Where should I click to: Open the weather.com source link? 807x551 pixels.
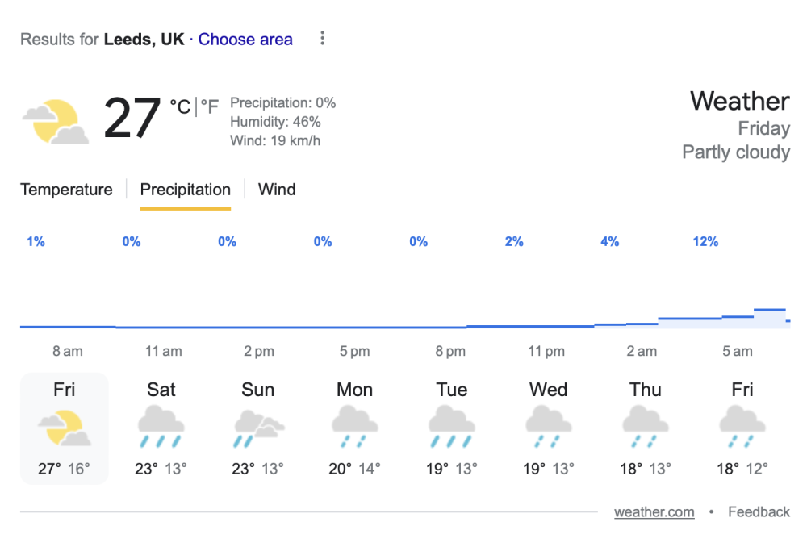[x=654, y=512]
